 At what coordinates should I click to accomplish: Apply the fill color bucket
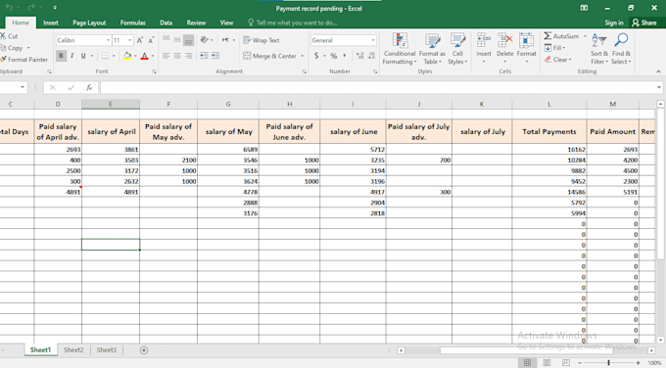[x=127, y=56]
